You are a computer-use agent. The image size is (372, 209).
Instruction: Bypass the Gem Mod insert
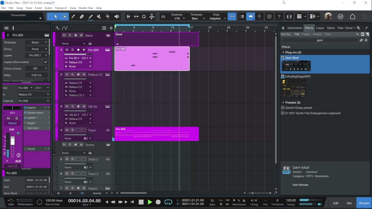coord(25,128)
